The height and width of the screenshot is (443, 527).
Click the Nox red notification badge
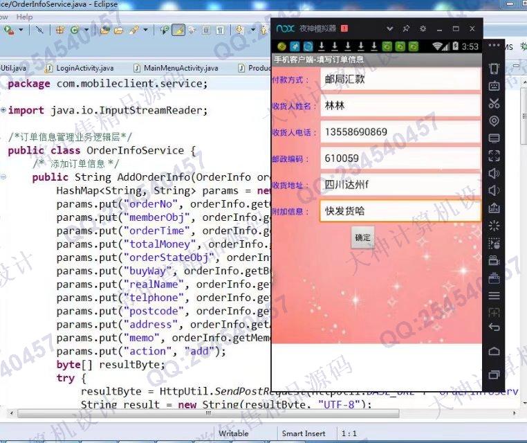click(344, 28)
